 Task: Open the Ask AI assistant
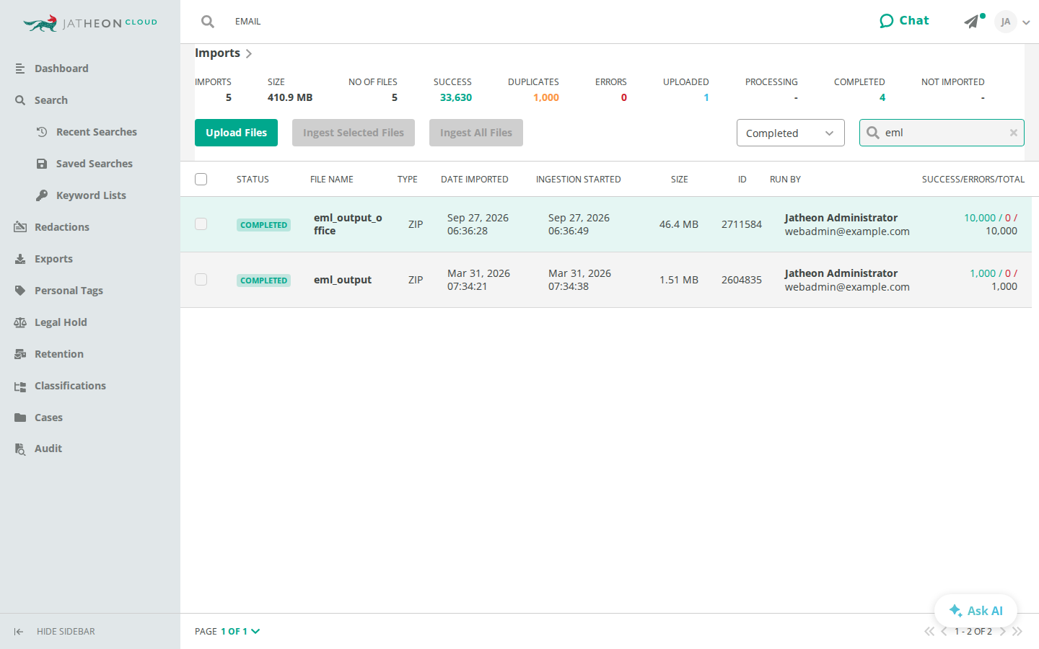tap(976, 611)
